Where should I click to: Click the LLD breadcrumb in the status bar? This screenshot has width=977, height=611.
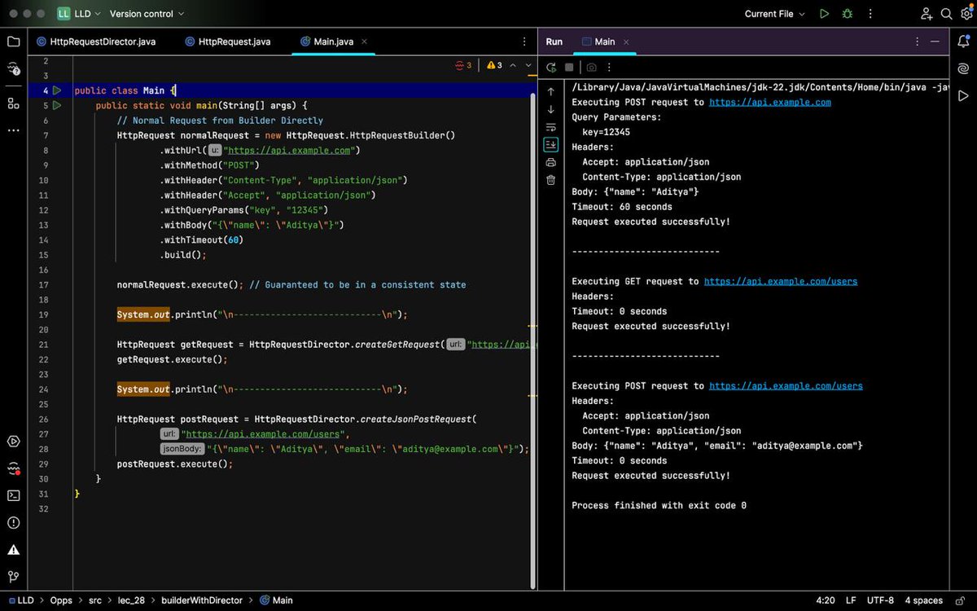[x=21, y=600]
